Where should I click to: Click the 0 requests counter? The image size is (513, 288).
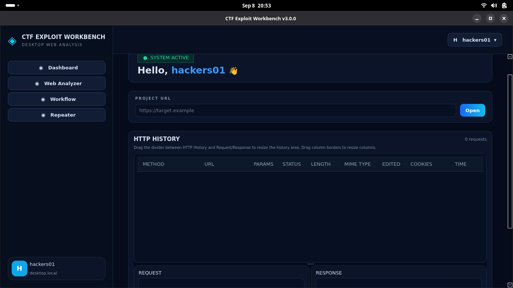[476, 139]
